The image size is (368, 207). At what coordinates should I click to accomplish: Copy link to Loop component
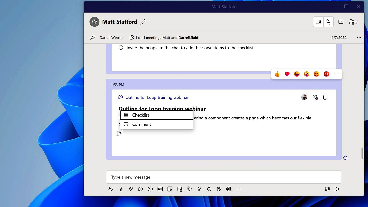[x=325, y=97]
